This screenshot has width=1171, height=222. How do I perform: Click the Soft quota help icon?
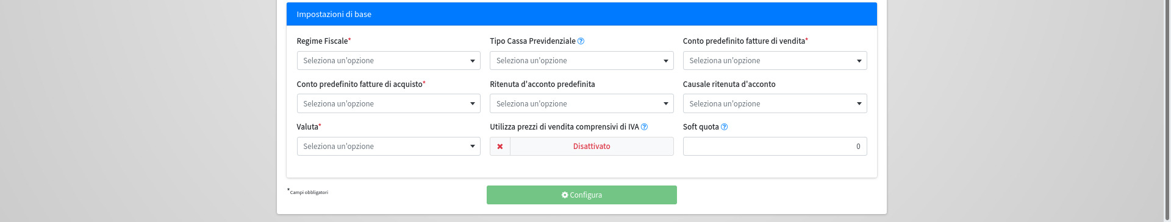[x=724, y=127]
